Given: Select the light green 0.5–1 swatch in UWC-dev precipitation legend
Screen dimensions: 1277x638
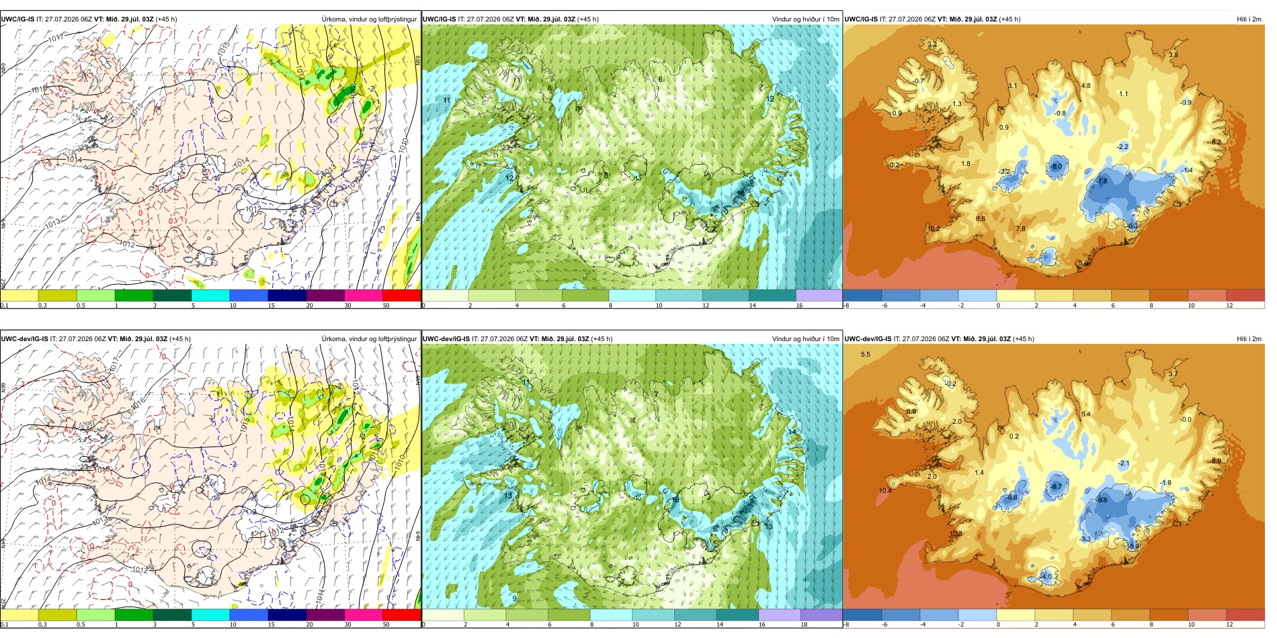Looking at the screenshot, I should pos(95,615).
